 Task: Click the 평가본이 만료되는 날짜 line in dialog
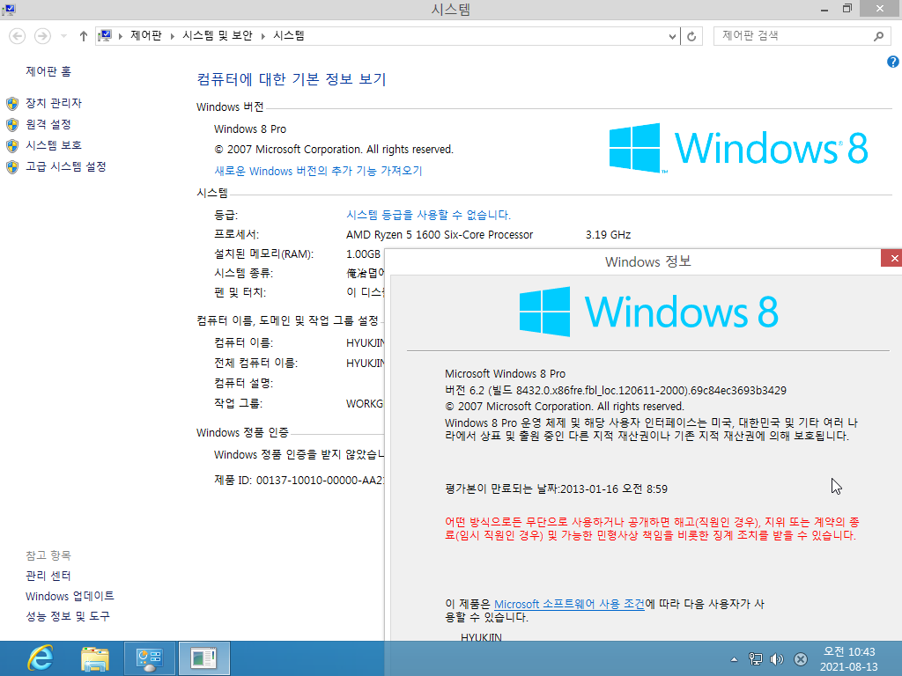(x=557, y=489)
